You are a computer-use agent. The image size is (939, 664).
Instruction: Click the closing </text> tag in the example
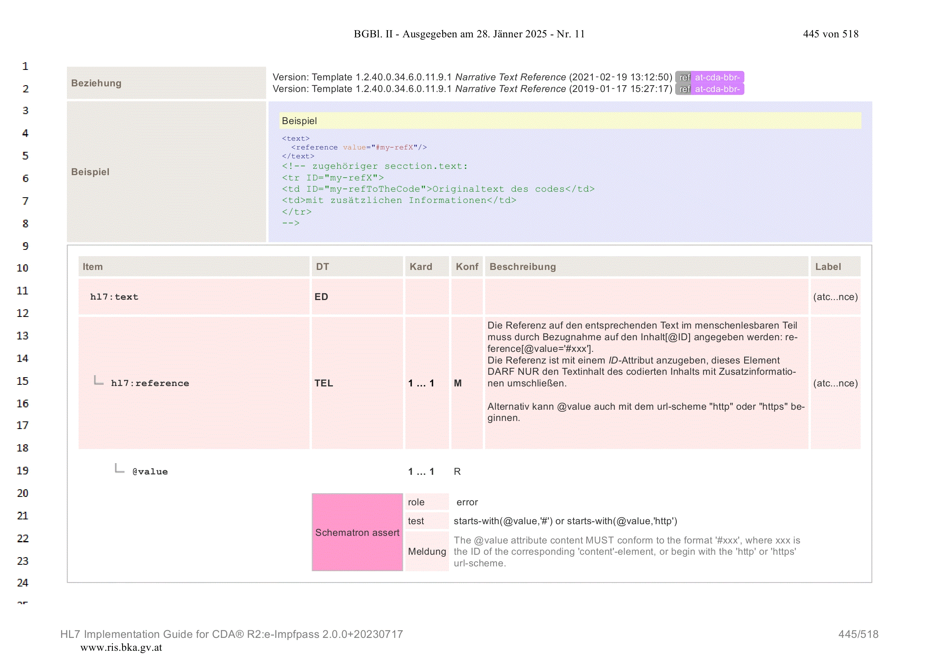298,156
